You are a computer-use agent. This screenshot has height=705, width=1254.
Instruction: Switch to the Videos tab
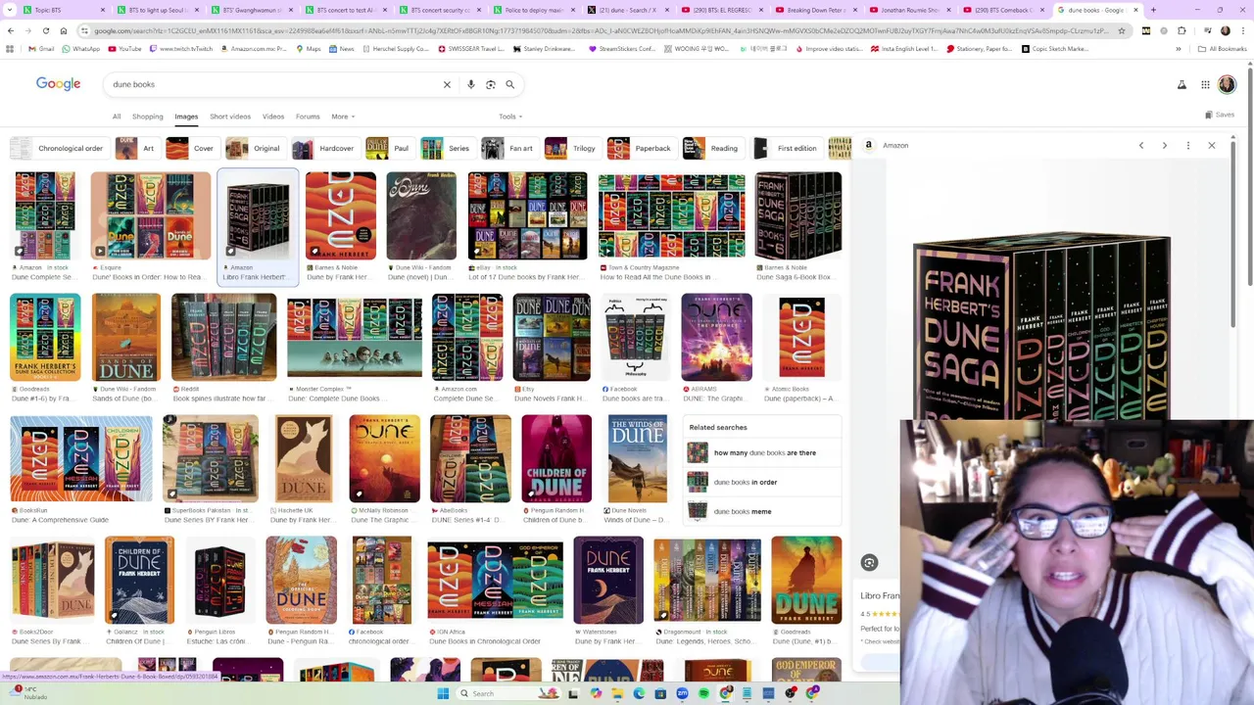point(273,117)
